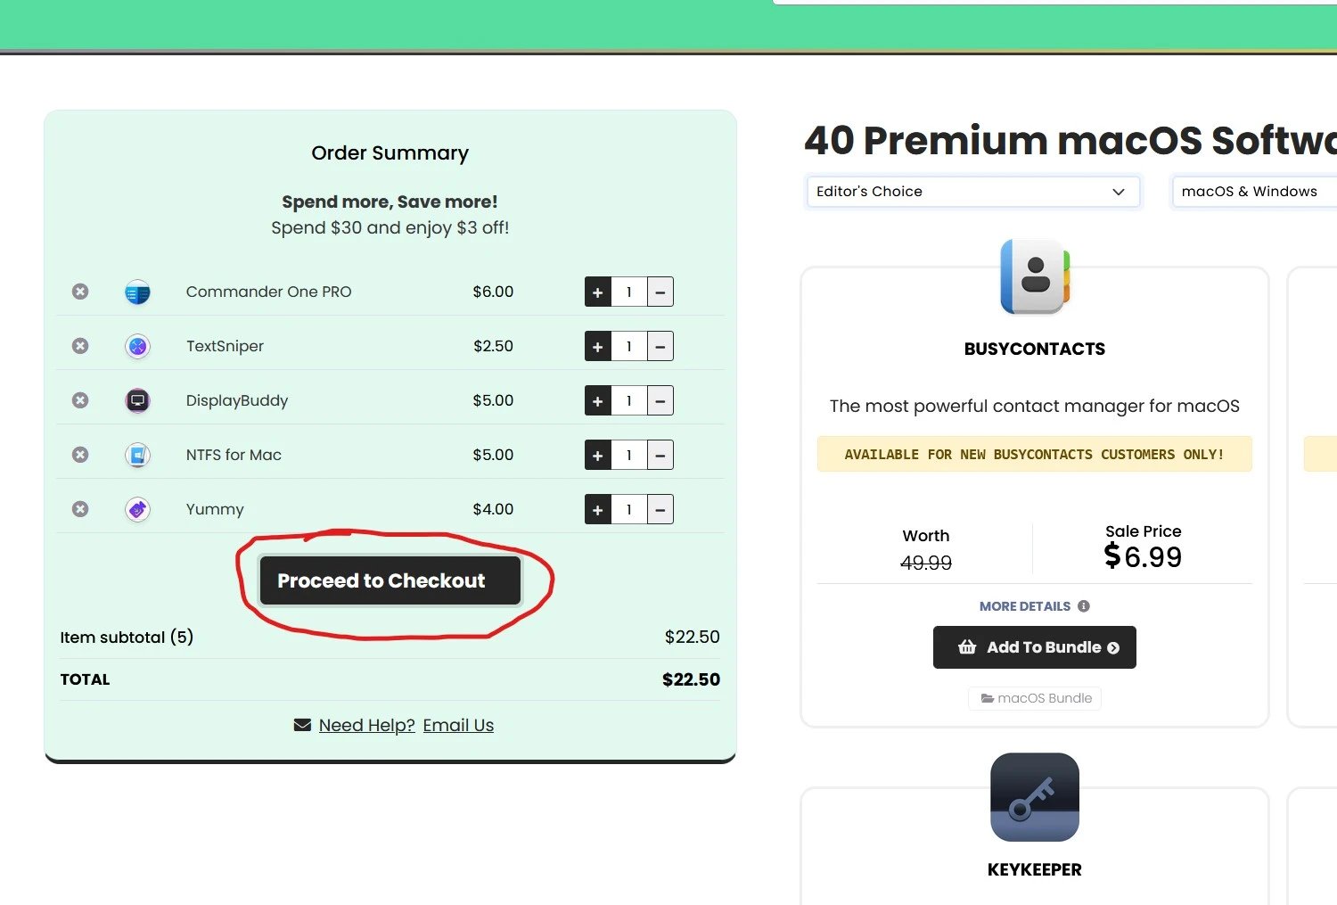Click the info icon beside More Details
1337x905 pixels.
[x=1084, y=606]
